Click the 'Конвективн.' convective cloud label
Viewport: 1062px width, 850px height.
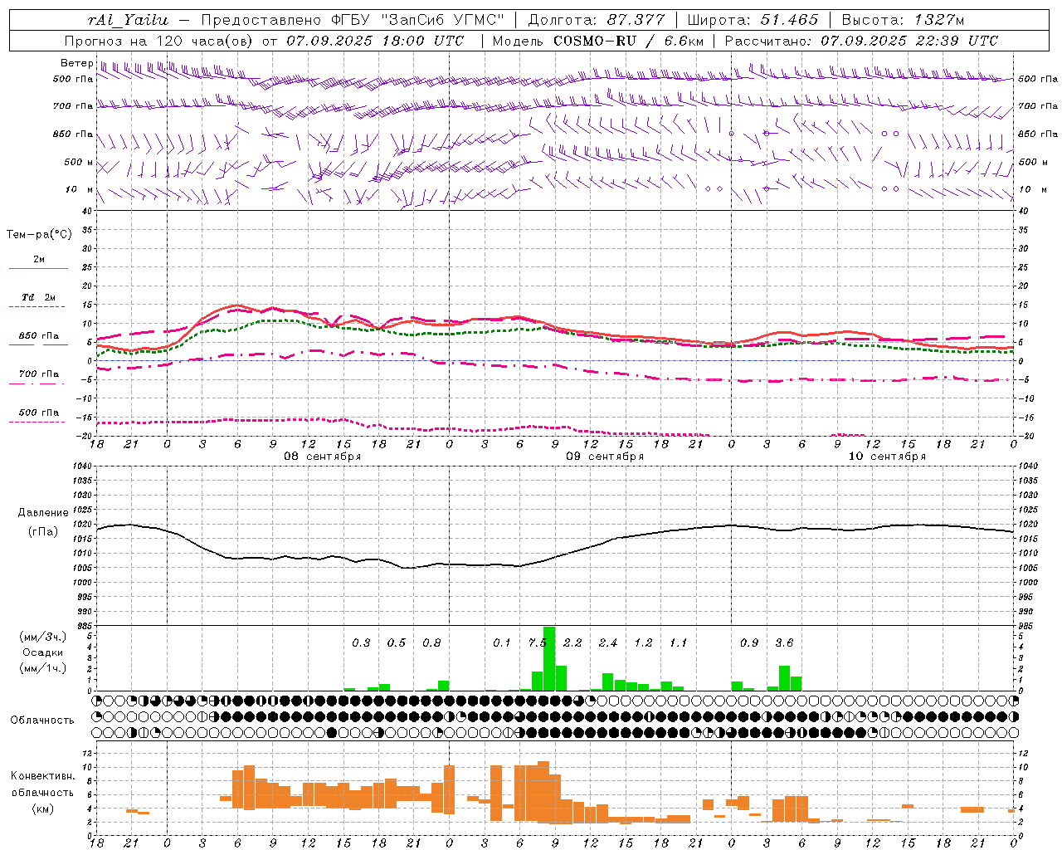point(43,776)
